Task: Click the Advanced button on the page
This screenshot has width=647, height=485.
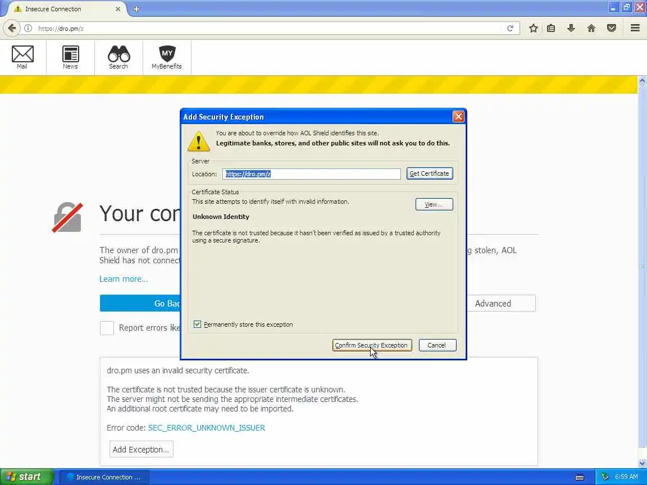Action: [x=501, y=304]
